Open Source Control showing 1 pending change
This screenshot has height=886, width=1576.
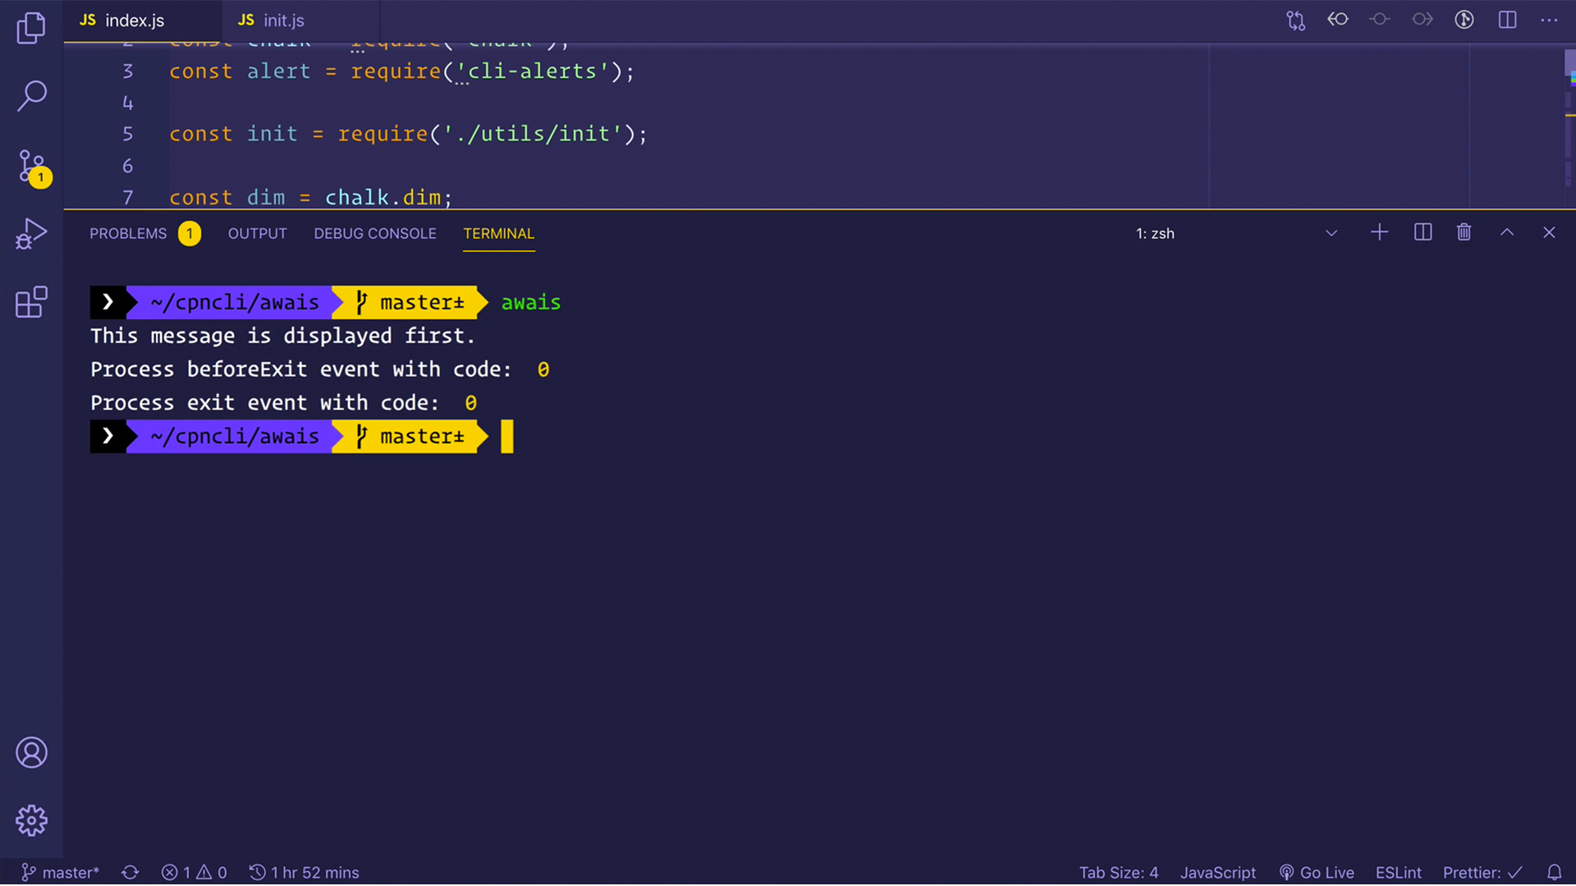31,164
